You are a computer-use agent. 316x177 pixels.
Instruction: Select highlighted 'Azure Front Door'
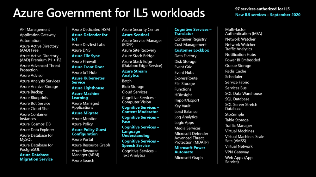click(x=88, y=67)
